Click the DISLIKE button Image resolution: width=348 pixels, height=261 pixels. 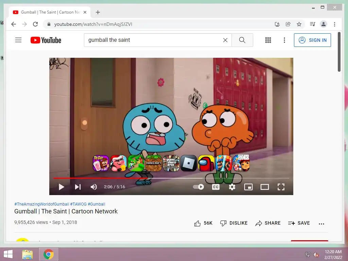234,223
